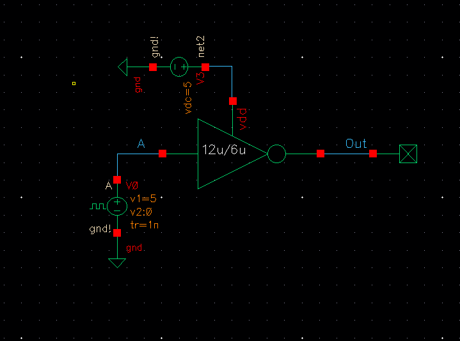This screenshot has width=460, height=341.
Task: Select the red net2 terminal square
Action: [205, 67]
